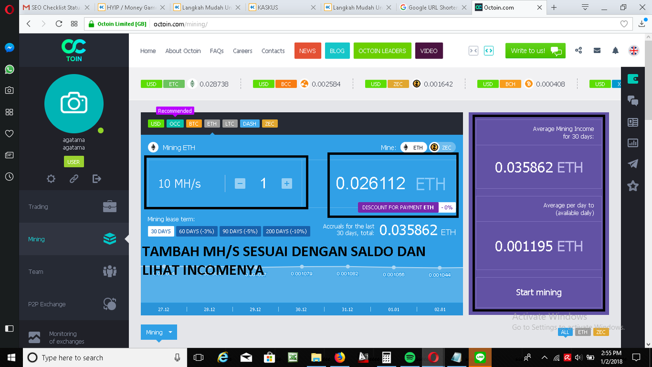
Task: Open Trading in the left menu
Action: 74,206
